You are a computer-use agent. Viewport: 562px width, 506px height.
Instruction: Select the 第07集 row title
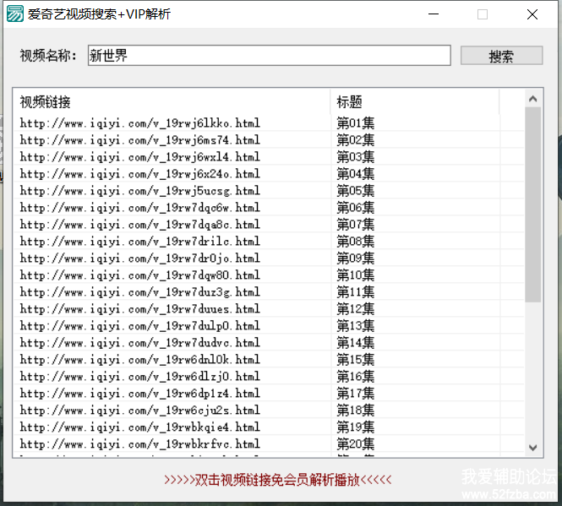click(x=356, y=225)
